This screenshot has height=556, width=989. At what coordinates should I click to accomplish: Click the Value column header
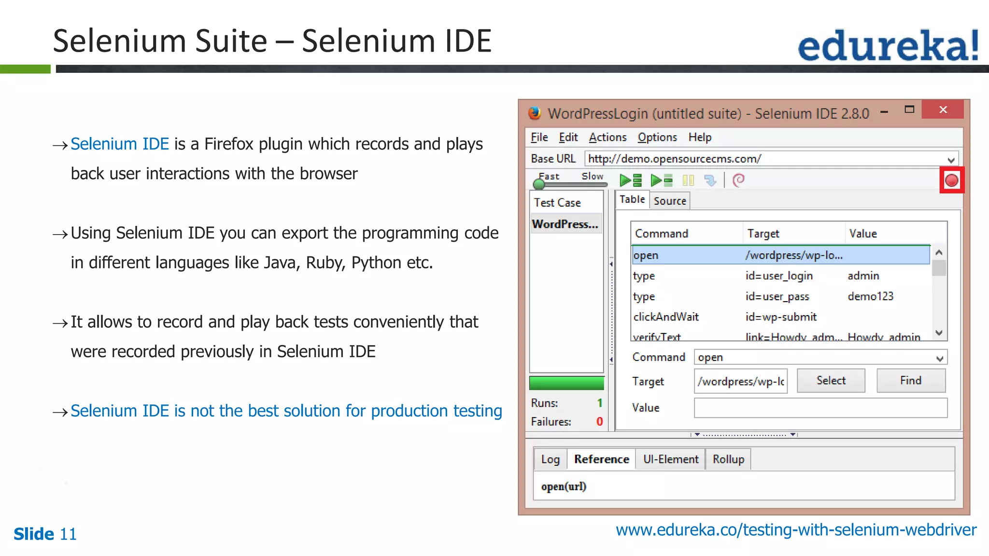[x=896, y=234]
